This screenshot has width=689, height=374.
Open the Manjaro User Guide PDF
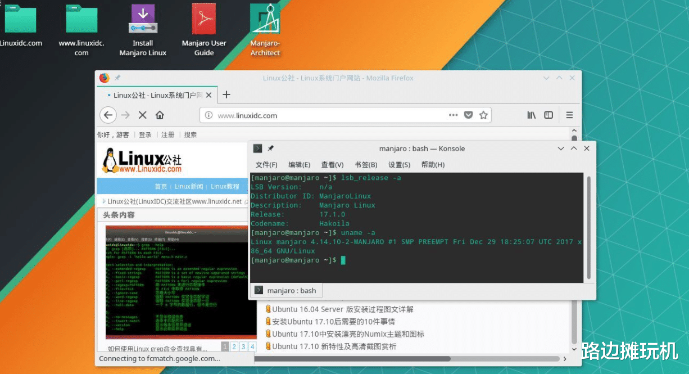(204, 20)
